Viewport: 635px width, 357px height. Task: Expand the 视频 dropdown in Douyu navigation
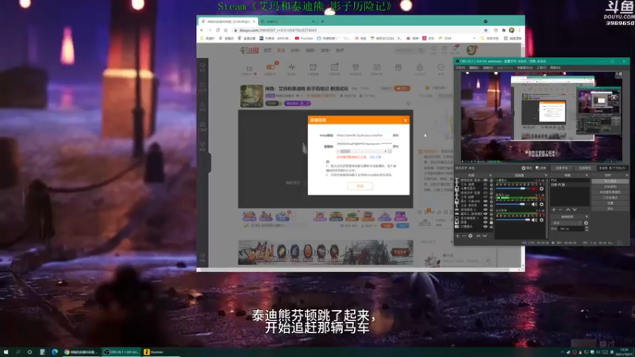coord(310,50)
